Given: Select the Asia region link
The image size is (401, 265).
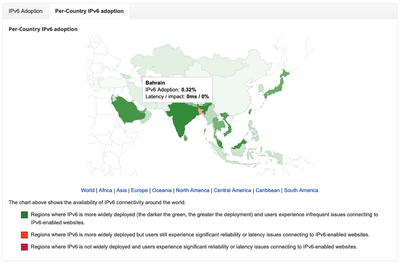Looking at the screenshot, I should pyautogui.click(x=122, y=190).
